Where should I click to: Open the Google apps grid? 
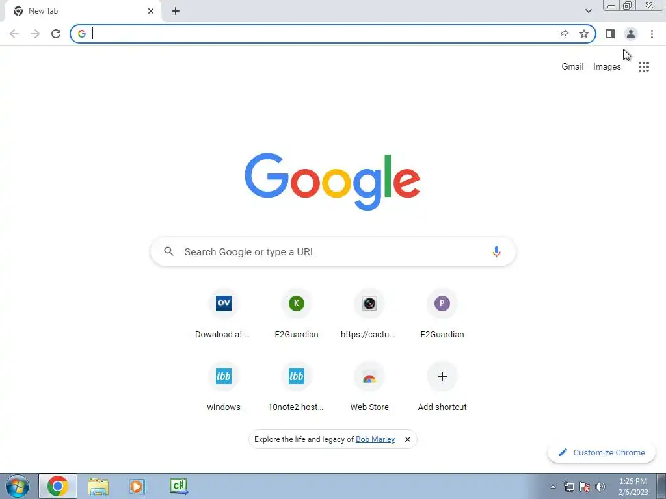644,67
